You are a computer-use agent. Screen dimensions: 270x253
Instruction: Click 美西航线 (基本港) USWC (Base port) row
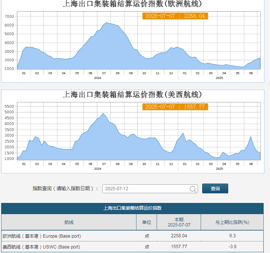tap(132, 247)
